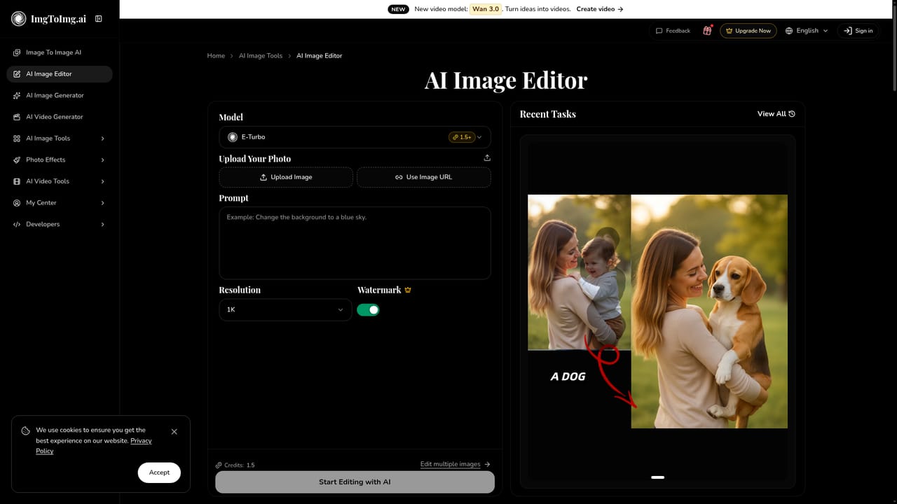Screen dimensions: 897x504
Task: Click the ImgToImg.ai logo icon
Action: pos(18,19)
